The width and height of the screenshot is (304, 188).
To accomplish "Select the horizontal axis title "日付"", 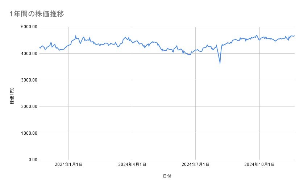I will pos(167,176).
